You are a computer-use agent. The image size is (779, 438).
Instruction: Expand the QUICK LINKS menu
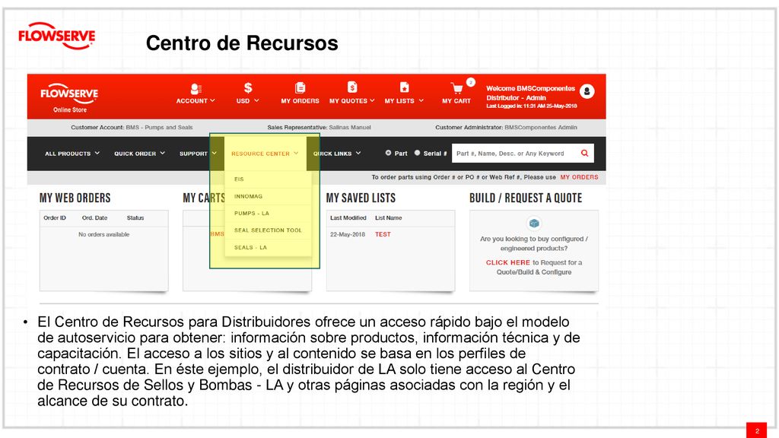pyautogui.click(x=337, y=154)
